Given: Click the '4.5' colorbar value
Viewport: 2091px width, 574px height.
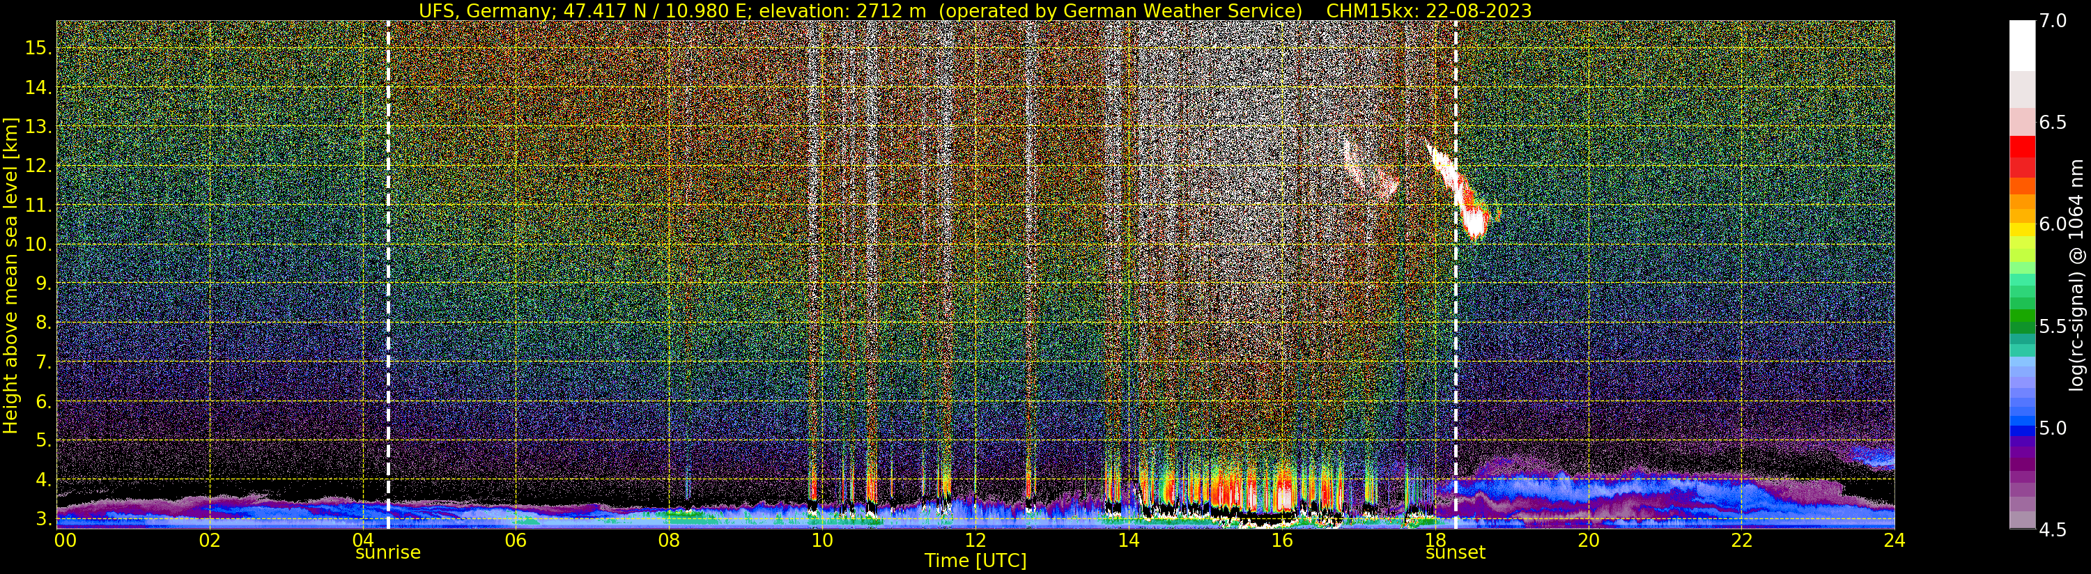Looking at the screenshot, I should point(2053,529).
